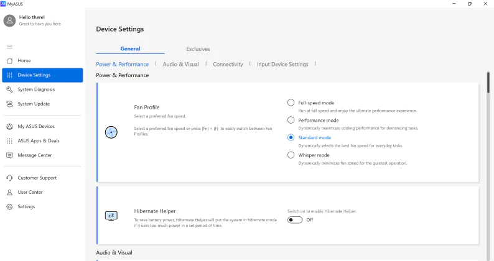The height and width of the screenshot is (261, 494).
Task: Select Whisper mode fan profile
Action: coord(291,155)
